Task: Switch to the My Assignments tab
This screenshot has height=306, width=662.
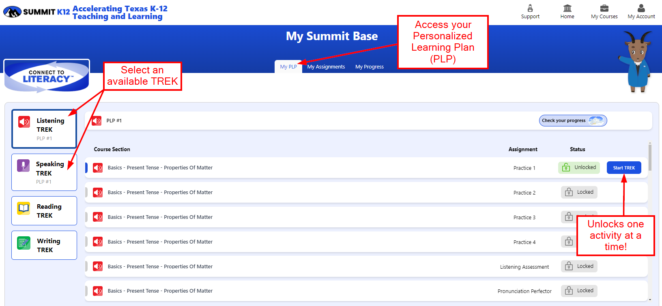Action: click(326, 66)
